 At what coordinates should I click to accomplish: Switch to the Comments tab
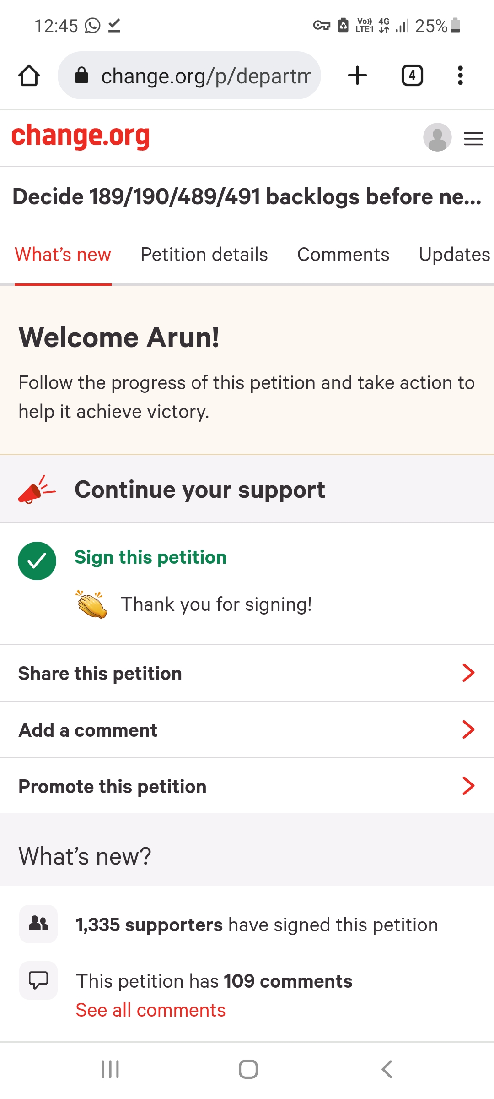(x=343, y=255)
